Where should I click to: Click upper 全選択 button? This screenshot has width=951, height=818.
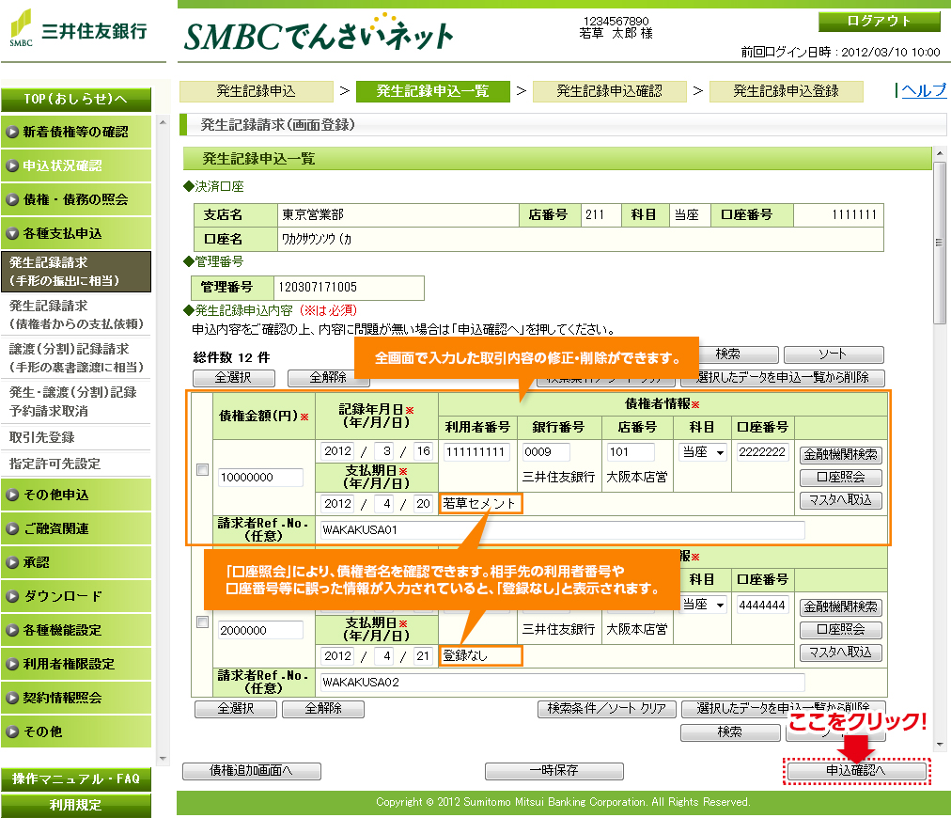tap(233, 378)
